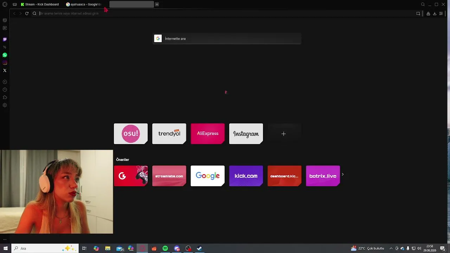Open Windows notification center
This screenshot has height=253, width=450.
tap(443, 248)
